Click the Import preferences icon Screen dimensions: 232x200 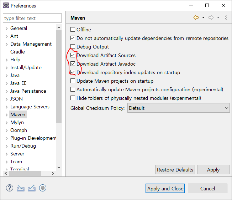(x=20, y=188)
